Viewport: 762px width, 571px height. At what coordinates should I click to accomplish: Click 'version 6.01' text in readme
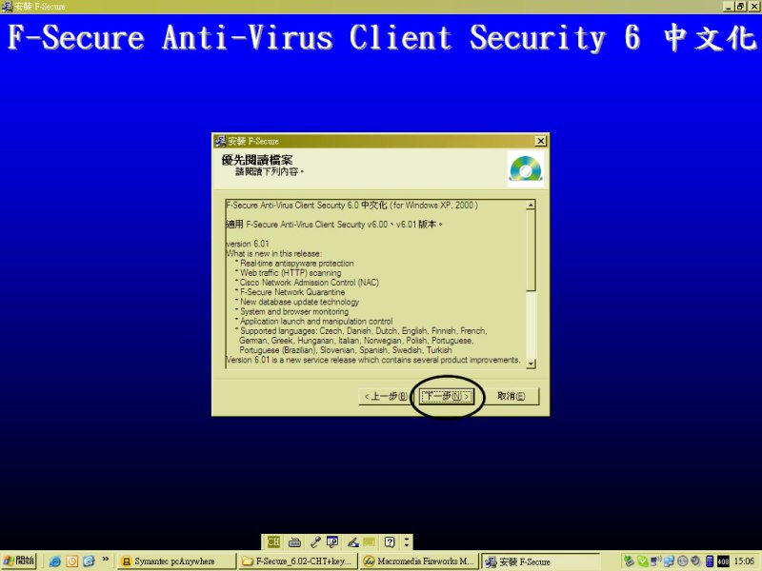248,244
